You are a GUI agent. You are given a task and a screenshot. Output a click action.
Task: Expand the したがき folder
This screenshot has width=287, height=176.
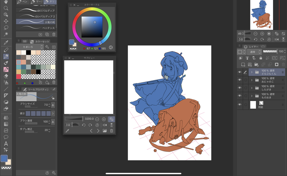tap(252, 88)
